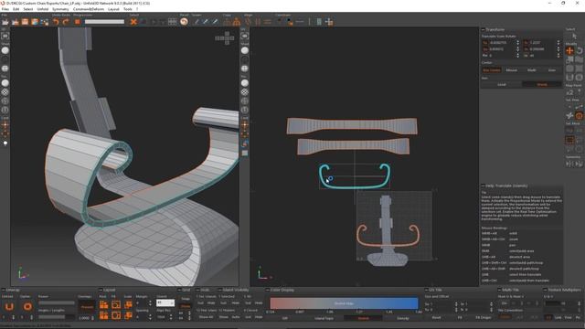Click the orange Stop square icon

pos(77,22)
